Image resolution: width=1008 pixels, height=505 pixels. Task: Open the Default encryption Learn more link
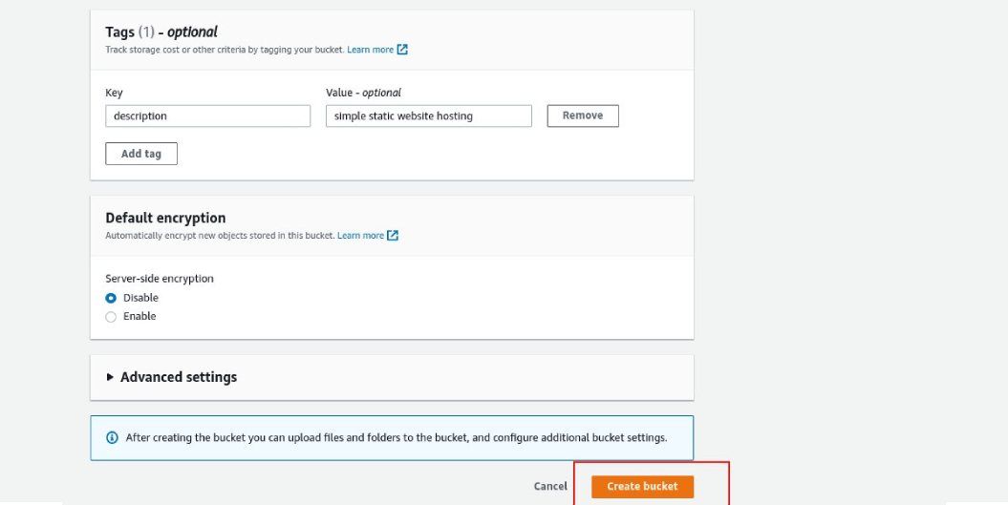[x=360, y=236]
